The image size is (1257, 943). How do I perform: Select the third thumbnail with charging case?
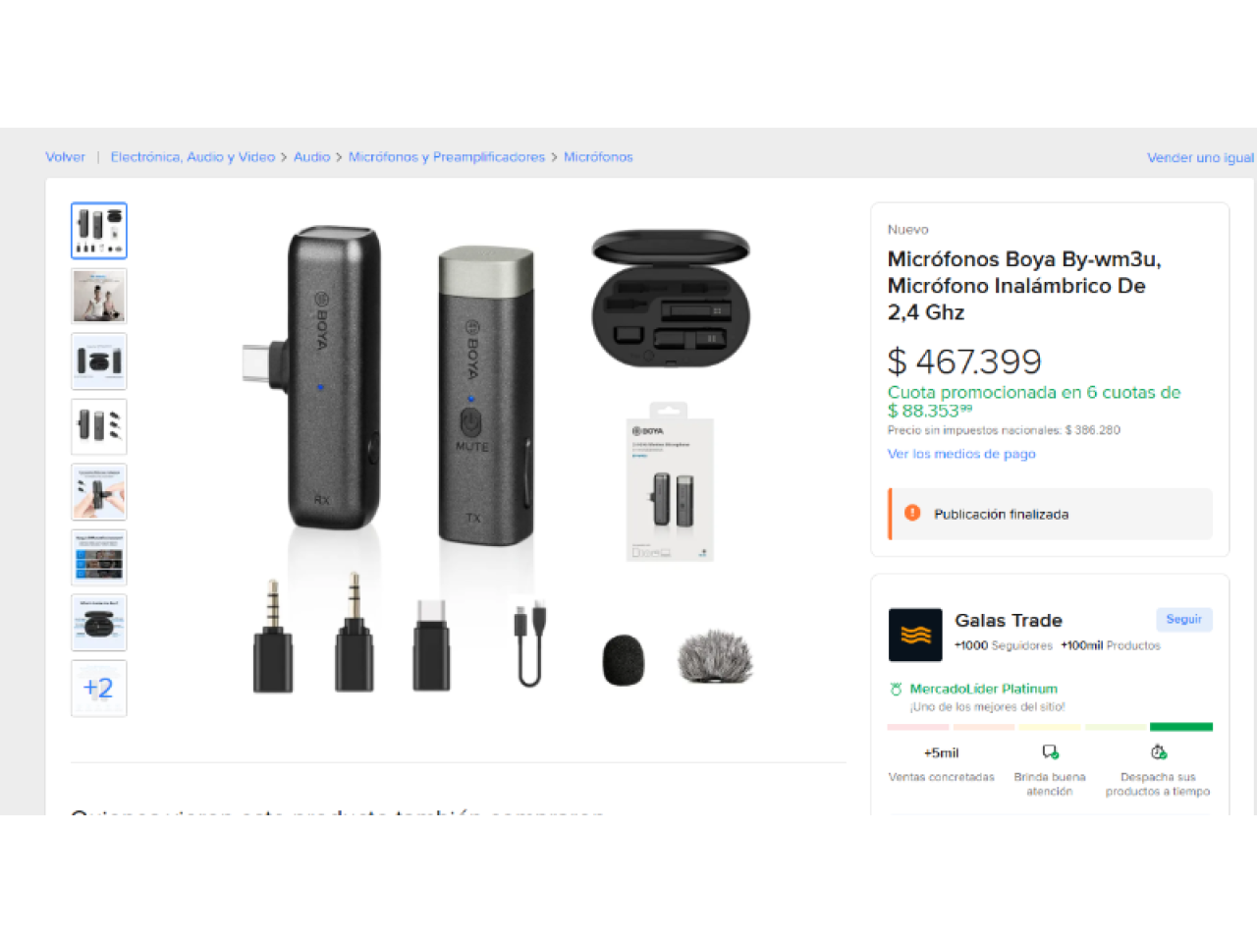(x=99, y=361)
